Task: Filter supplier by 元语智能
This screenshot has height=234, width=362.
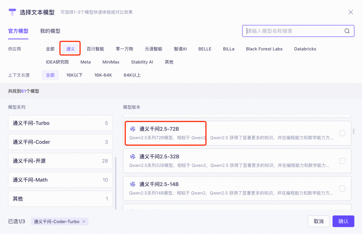Action: [154, 49]
